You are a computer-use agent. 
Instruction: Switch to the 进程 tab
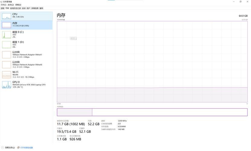[x=2, y=8]
